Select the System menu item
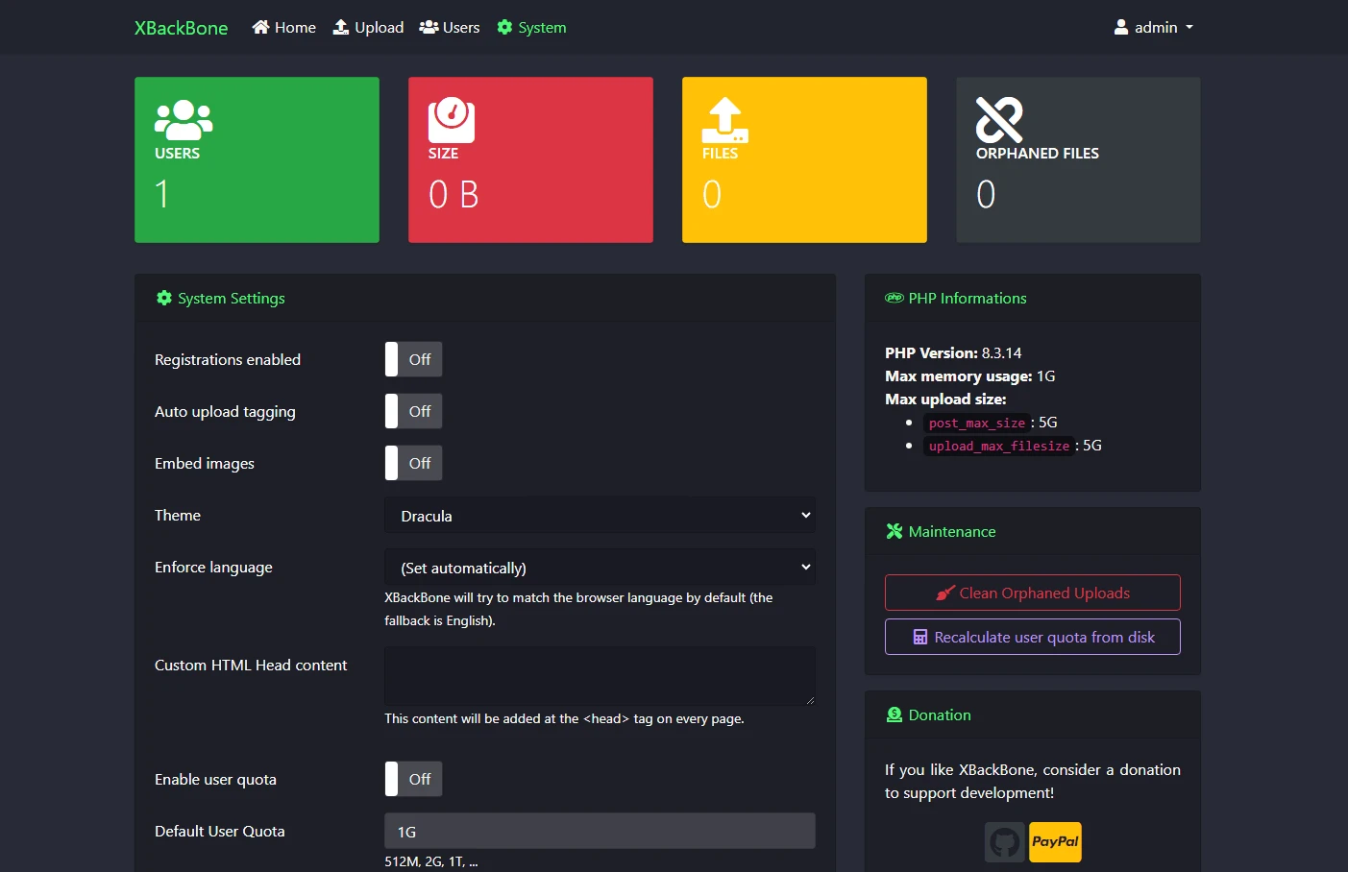Image resolution: width=1348 pixels, height=872 pixels. click(x=531, y=28)
